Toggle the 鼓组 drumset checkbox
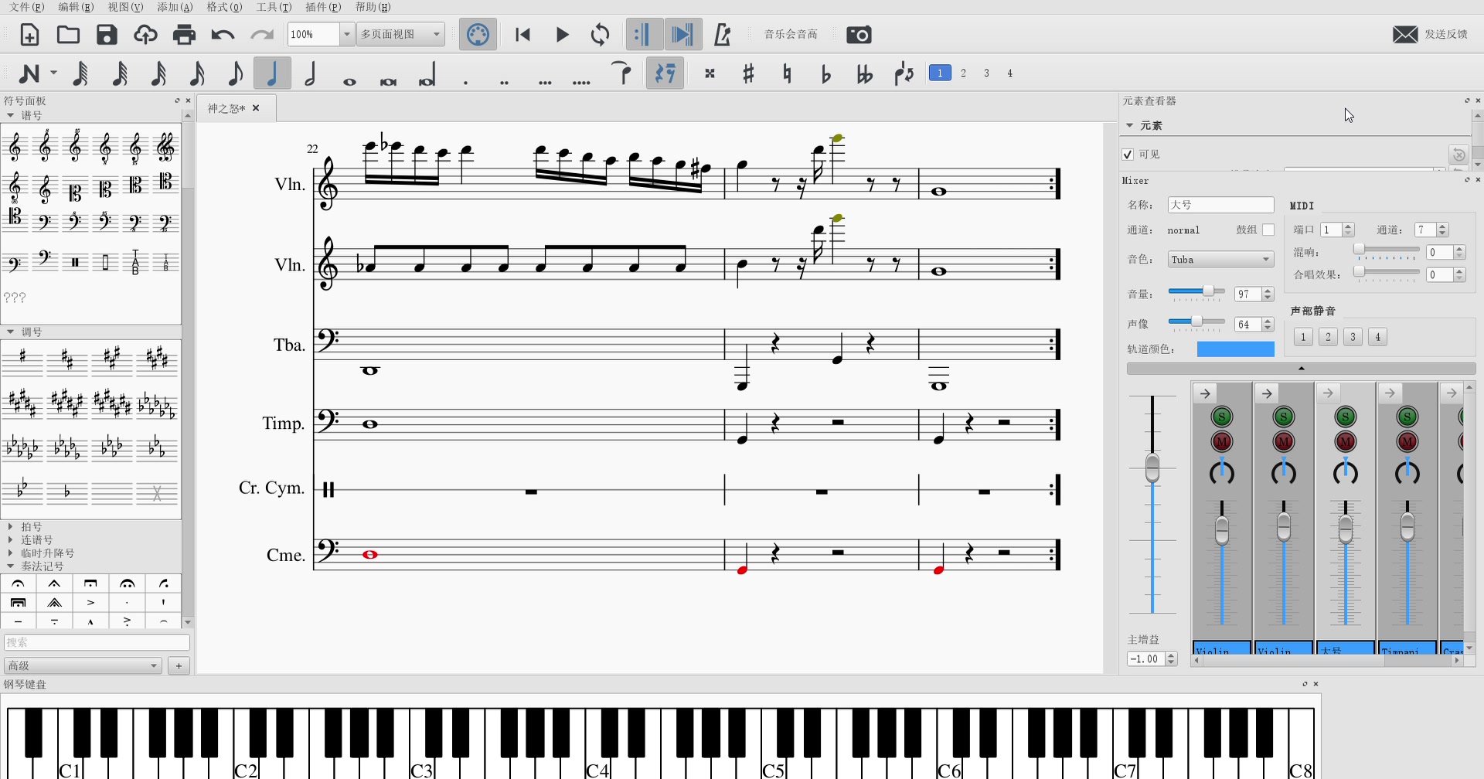The image size is (1484, 779). point(1268,230)
